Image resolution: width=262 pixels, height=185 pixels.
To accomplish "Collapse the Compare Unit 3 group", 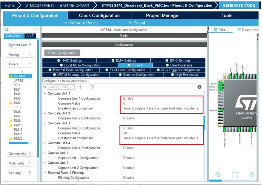I will click(45, 123).
